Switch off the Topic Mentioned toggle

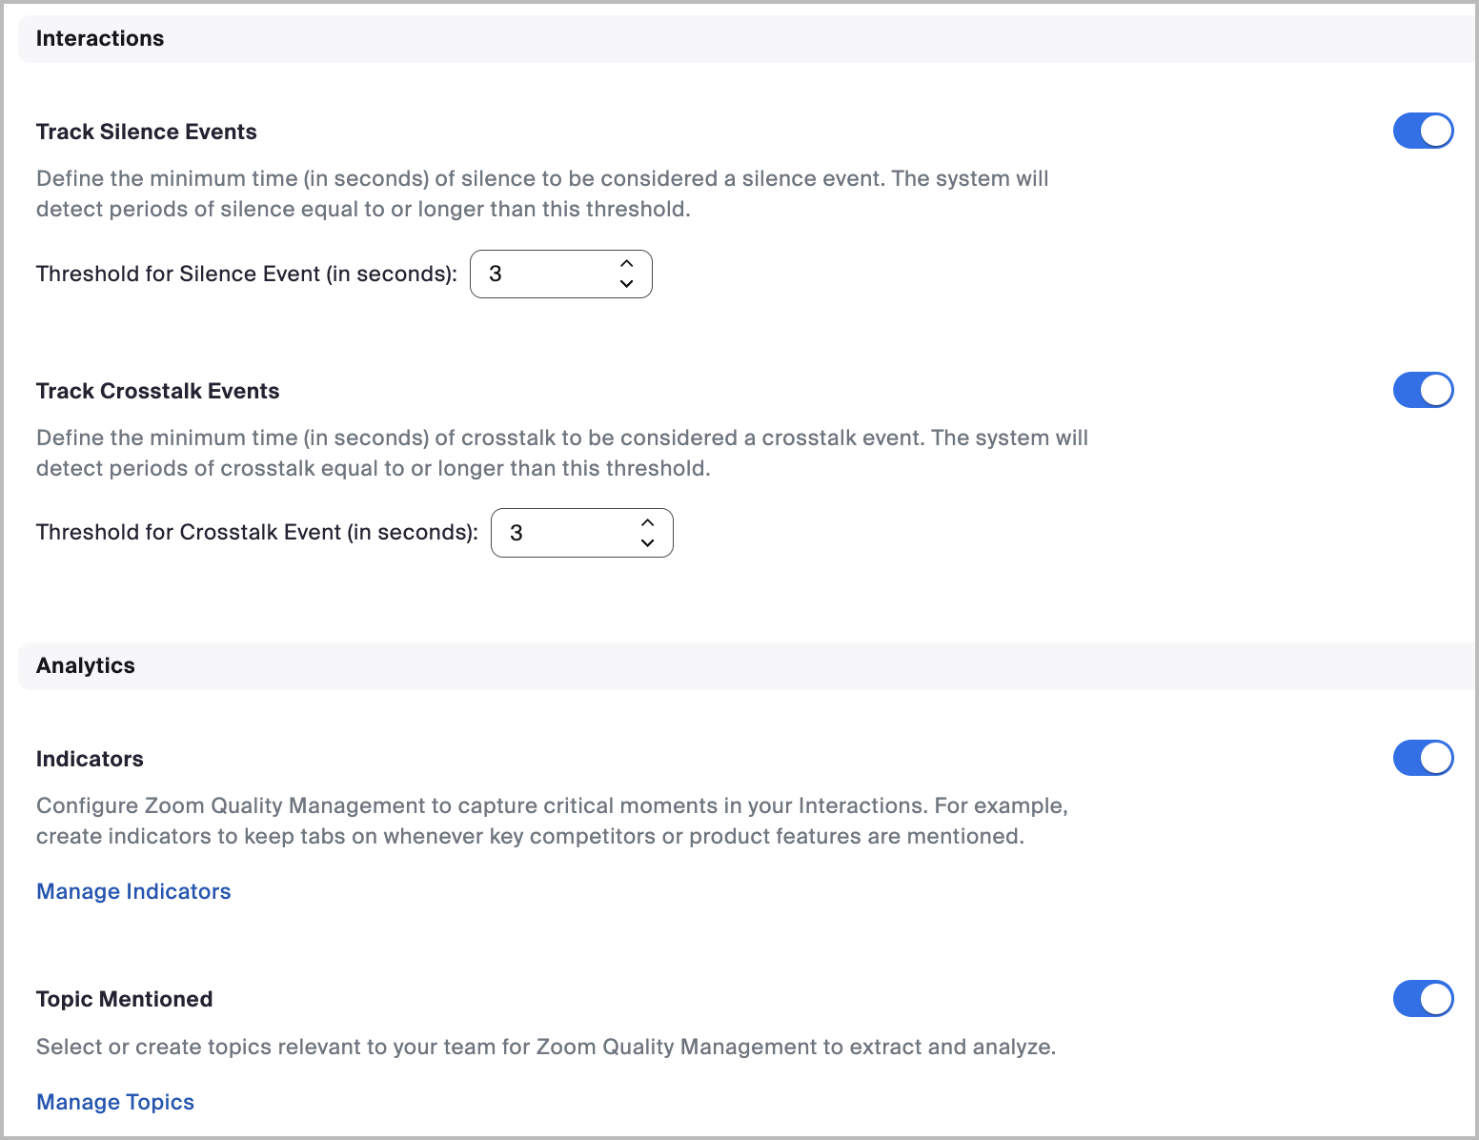[x=1423, y=999]
